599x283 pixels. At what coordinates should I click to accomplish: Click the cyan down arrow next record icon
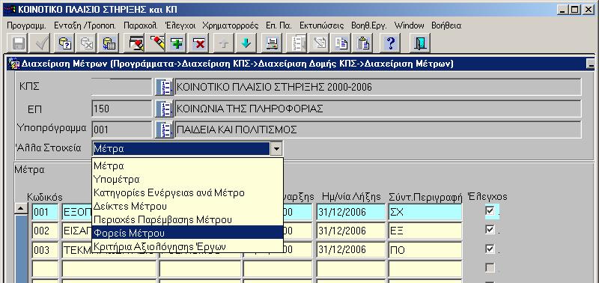246,43
